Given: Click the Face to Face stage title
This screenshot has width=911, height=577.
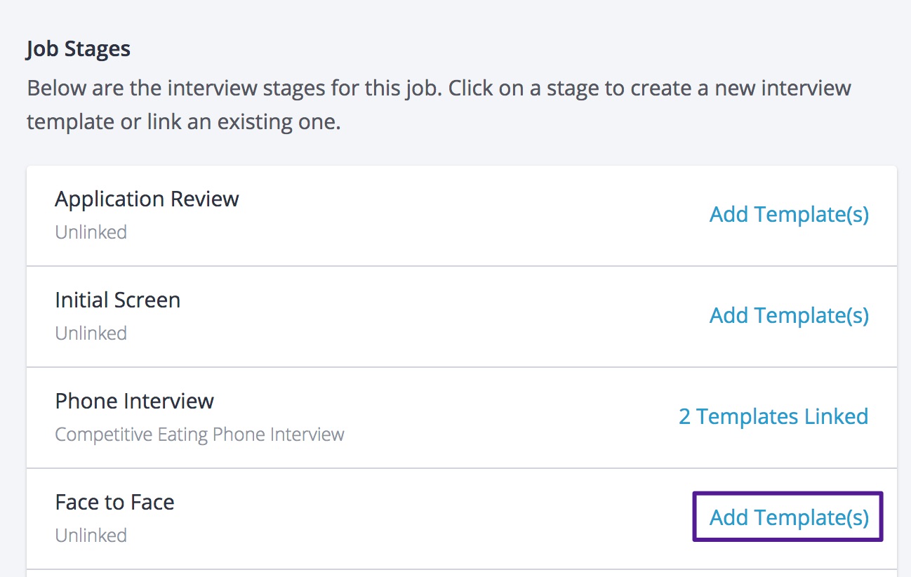Looking at the screenshot, I should [114, 502].
